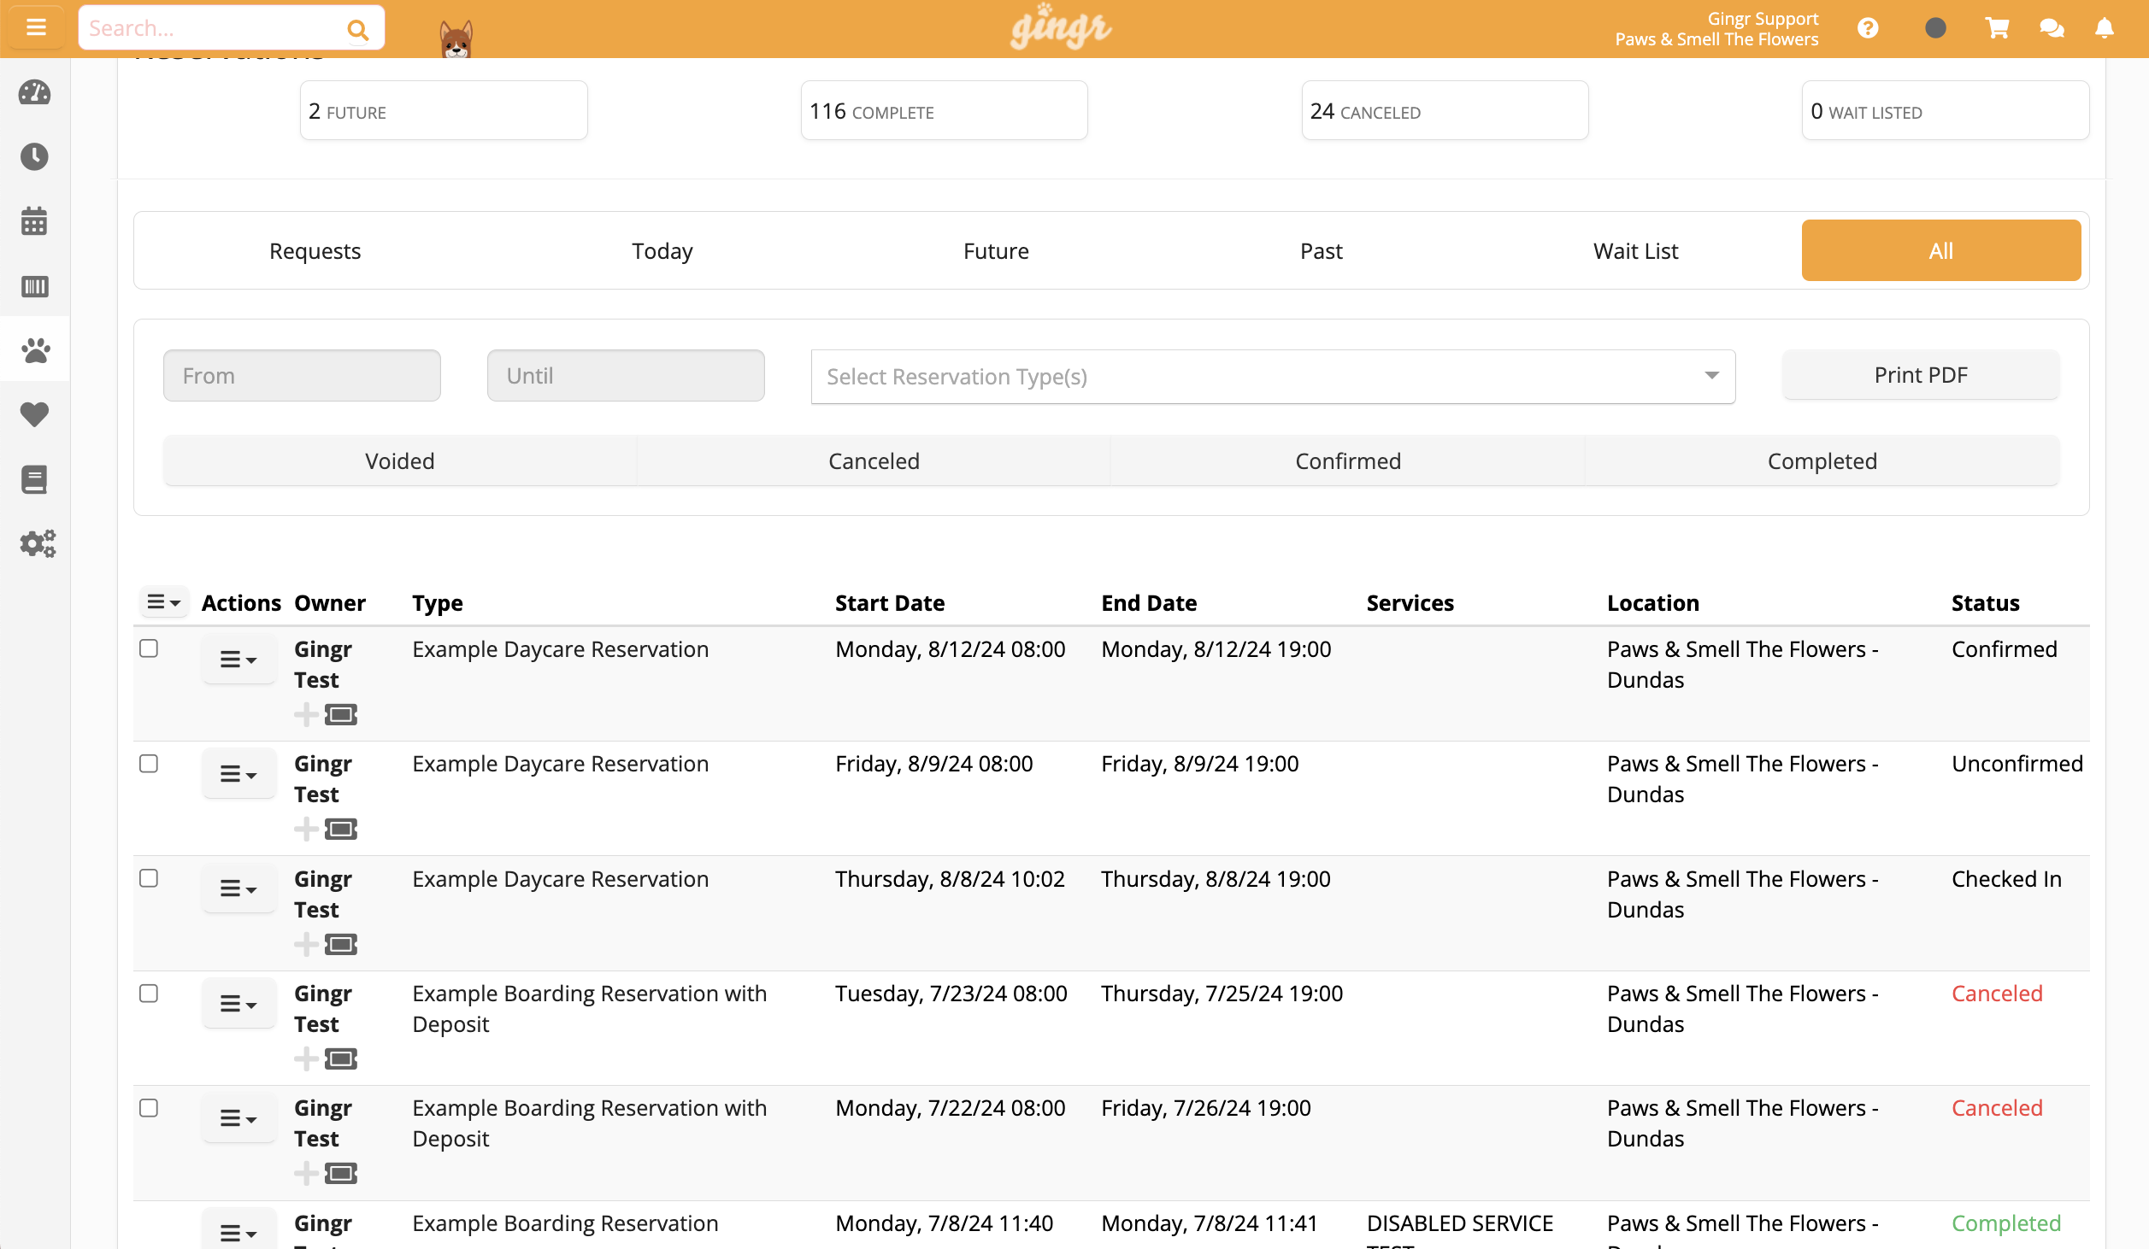Open the calendar sidebar icon
The height and width of the screenshot is (1249, 2149).
tap(34, 220)
